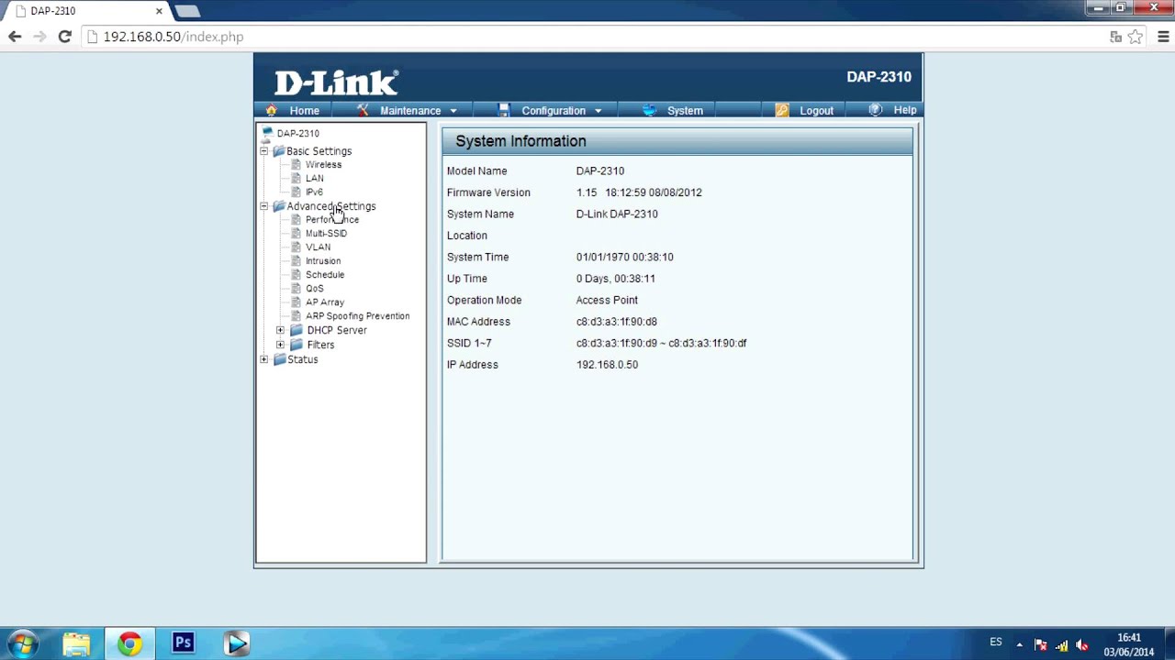Click the Home house icon in navigation bar

pyautogui.click(x=271, y=110)
